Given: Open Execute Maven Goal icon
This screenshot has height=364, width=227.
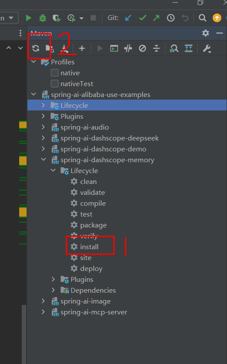Looking at the screenshot, I should 114,49.
